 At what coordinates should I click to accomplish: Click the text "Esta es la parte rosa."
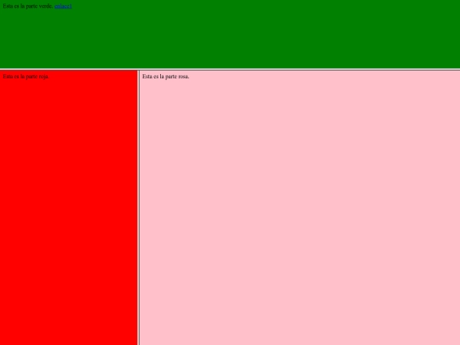166,77
